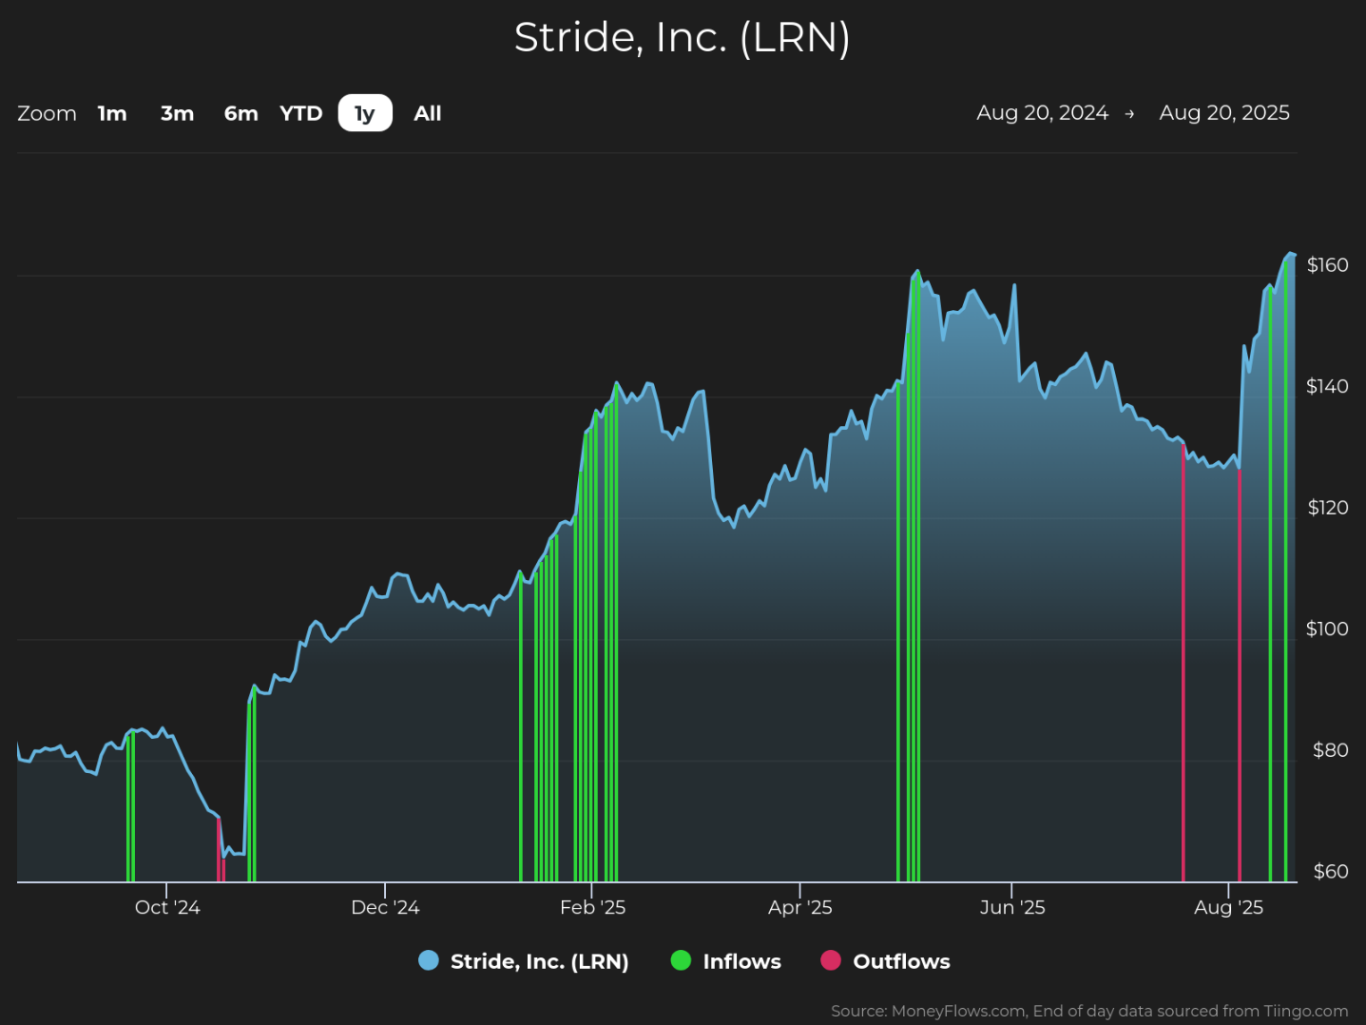This screenshot has height=1025, width=1366.
Task: Click the $120 price axis label
Action: pyautogui.click(x=1327, y=508)
